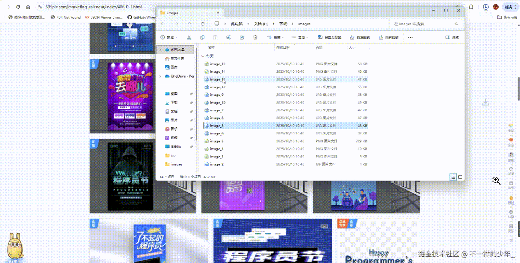Open the 排序 sort dropdown
The width and height of the screenshot is (520, 263).
click(x=275, y=38)
